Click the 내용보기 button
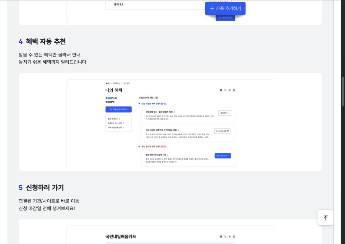The height and width of the screenshot is (244, 345). tap(224, 113)
